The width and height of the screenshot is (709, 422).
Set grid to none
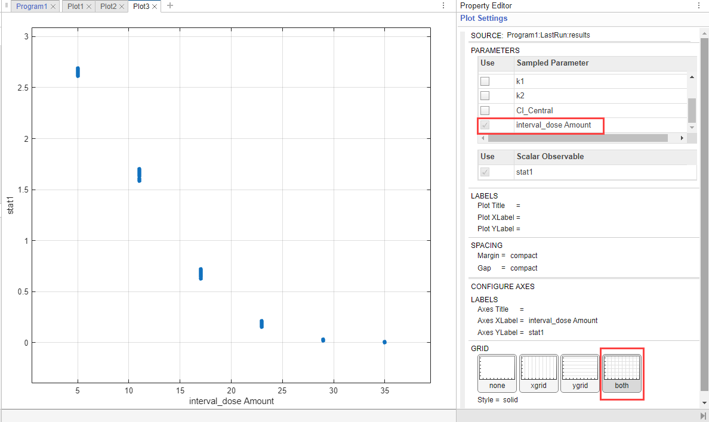point(497,373)
